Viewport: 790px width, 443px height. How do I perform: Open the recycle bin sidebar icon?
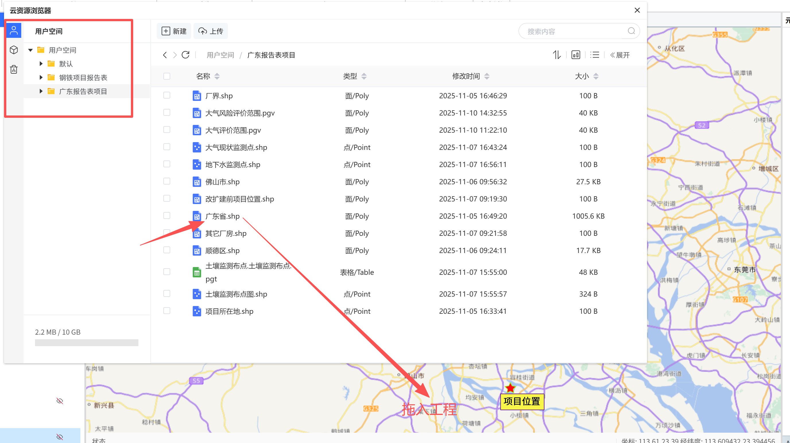pos(14,70)
